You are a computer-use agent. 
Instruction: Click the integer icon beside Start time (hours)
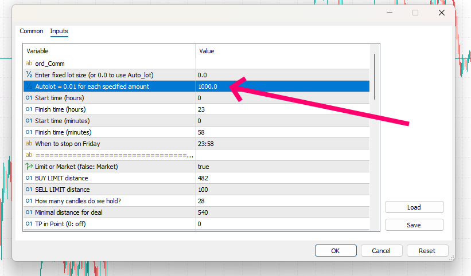pyautogui.click(x=29, y=98)
